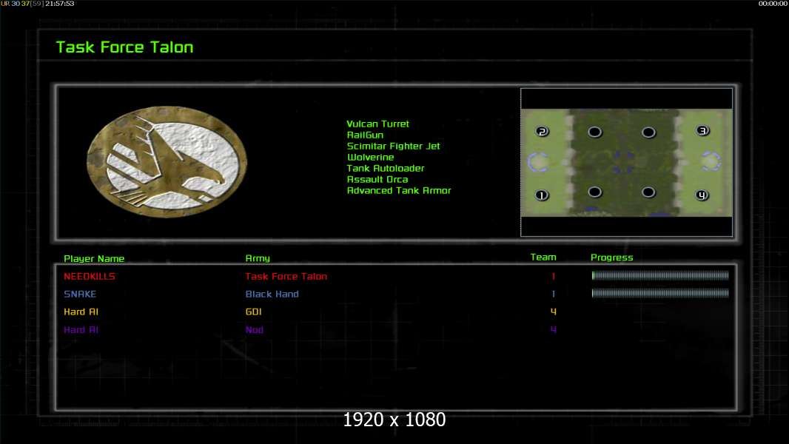This screenshot has width=789, height=444.
Task: Click the 1920 x 1080 resolution label
Action: 394,420
